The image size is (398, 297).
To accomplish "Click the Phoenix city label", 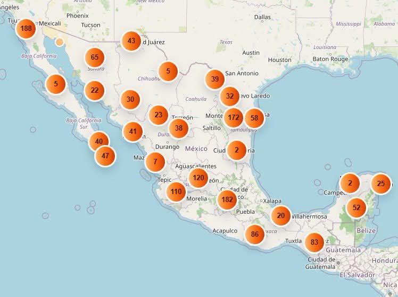I will 77,16.
